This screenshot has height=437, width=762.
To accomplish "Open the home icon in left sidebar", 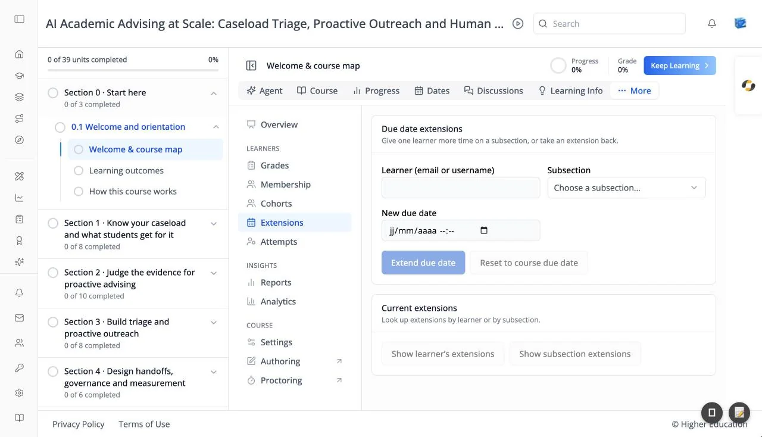I will 19,54.
